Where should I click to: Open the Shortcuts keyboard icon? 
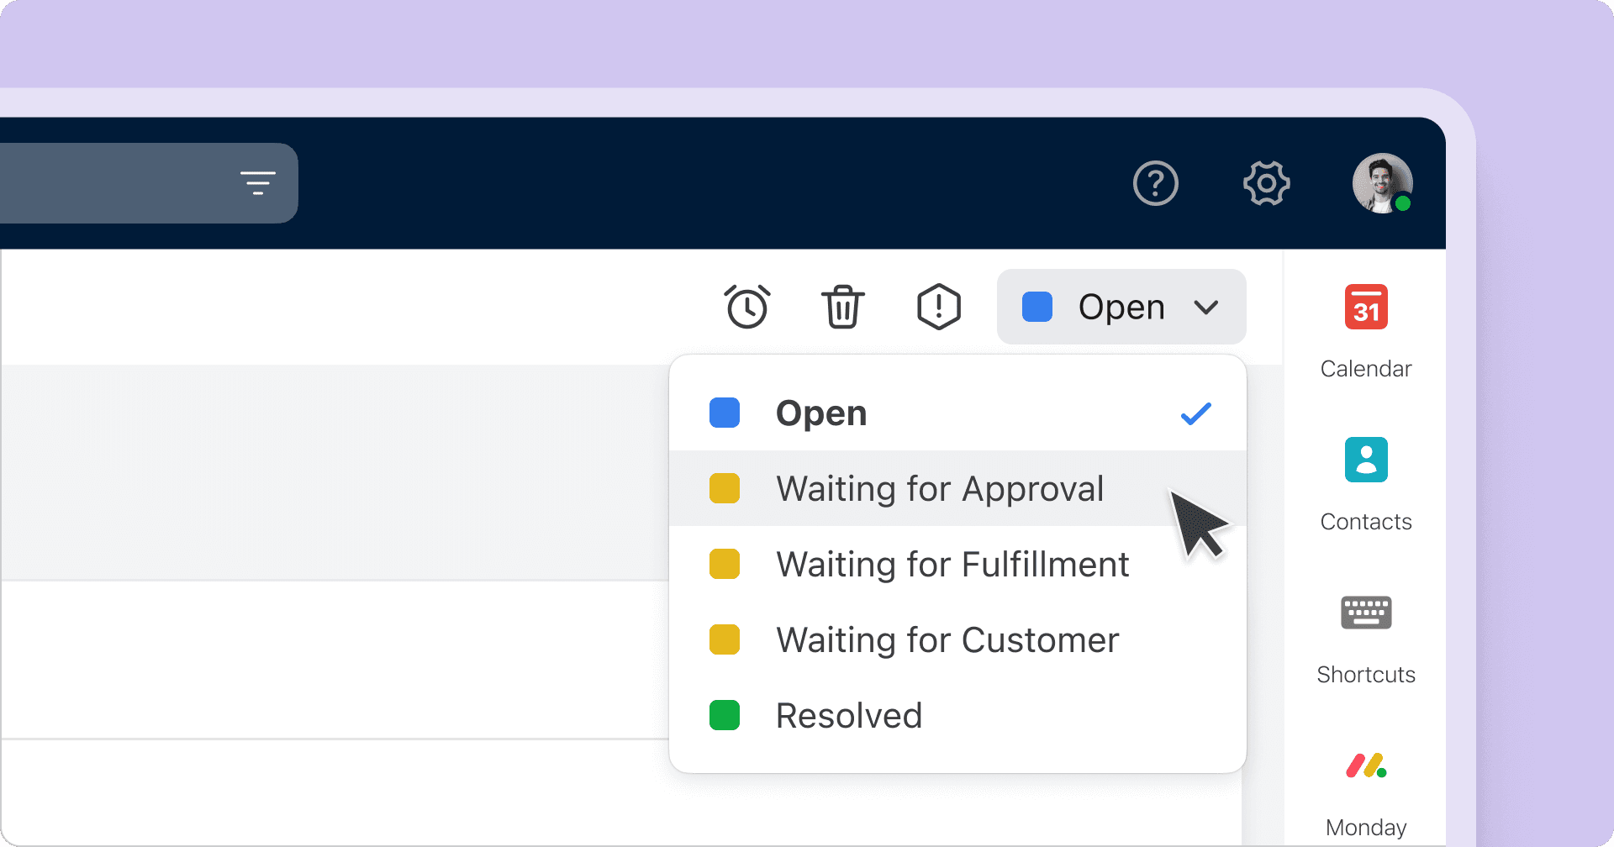point(1365,613)
